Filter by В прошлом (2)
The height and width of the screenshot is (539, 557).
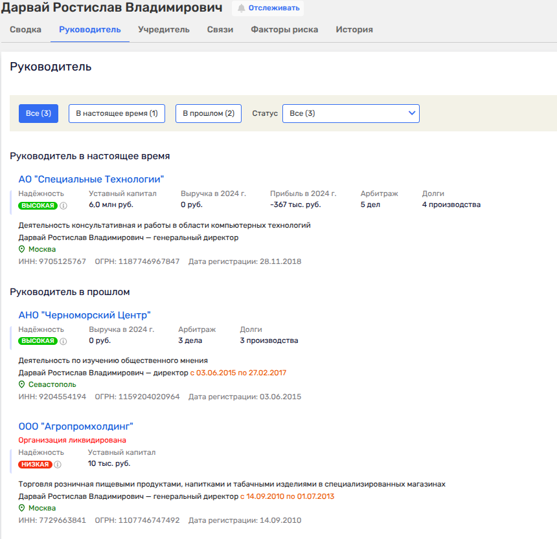click(209, 113)
